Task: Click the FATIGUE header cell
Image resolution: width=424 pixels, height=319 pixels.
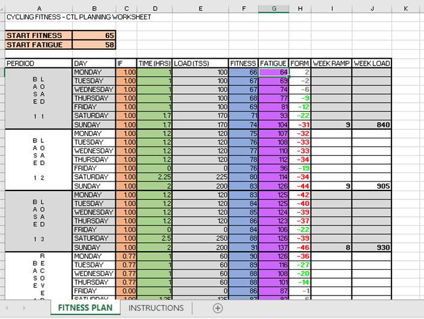Action: (x=274, y=63)
